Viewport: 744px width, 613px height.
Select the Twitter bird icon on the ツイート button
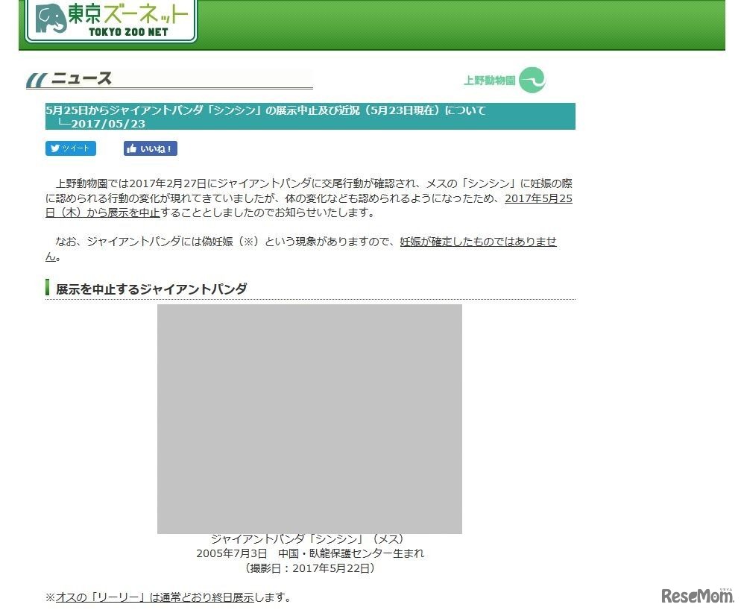coord(56,148)
